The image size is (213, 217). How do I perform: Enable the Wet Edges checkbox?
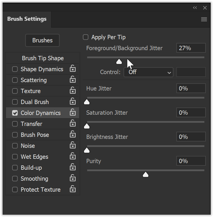[x=15, y=157]
